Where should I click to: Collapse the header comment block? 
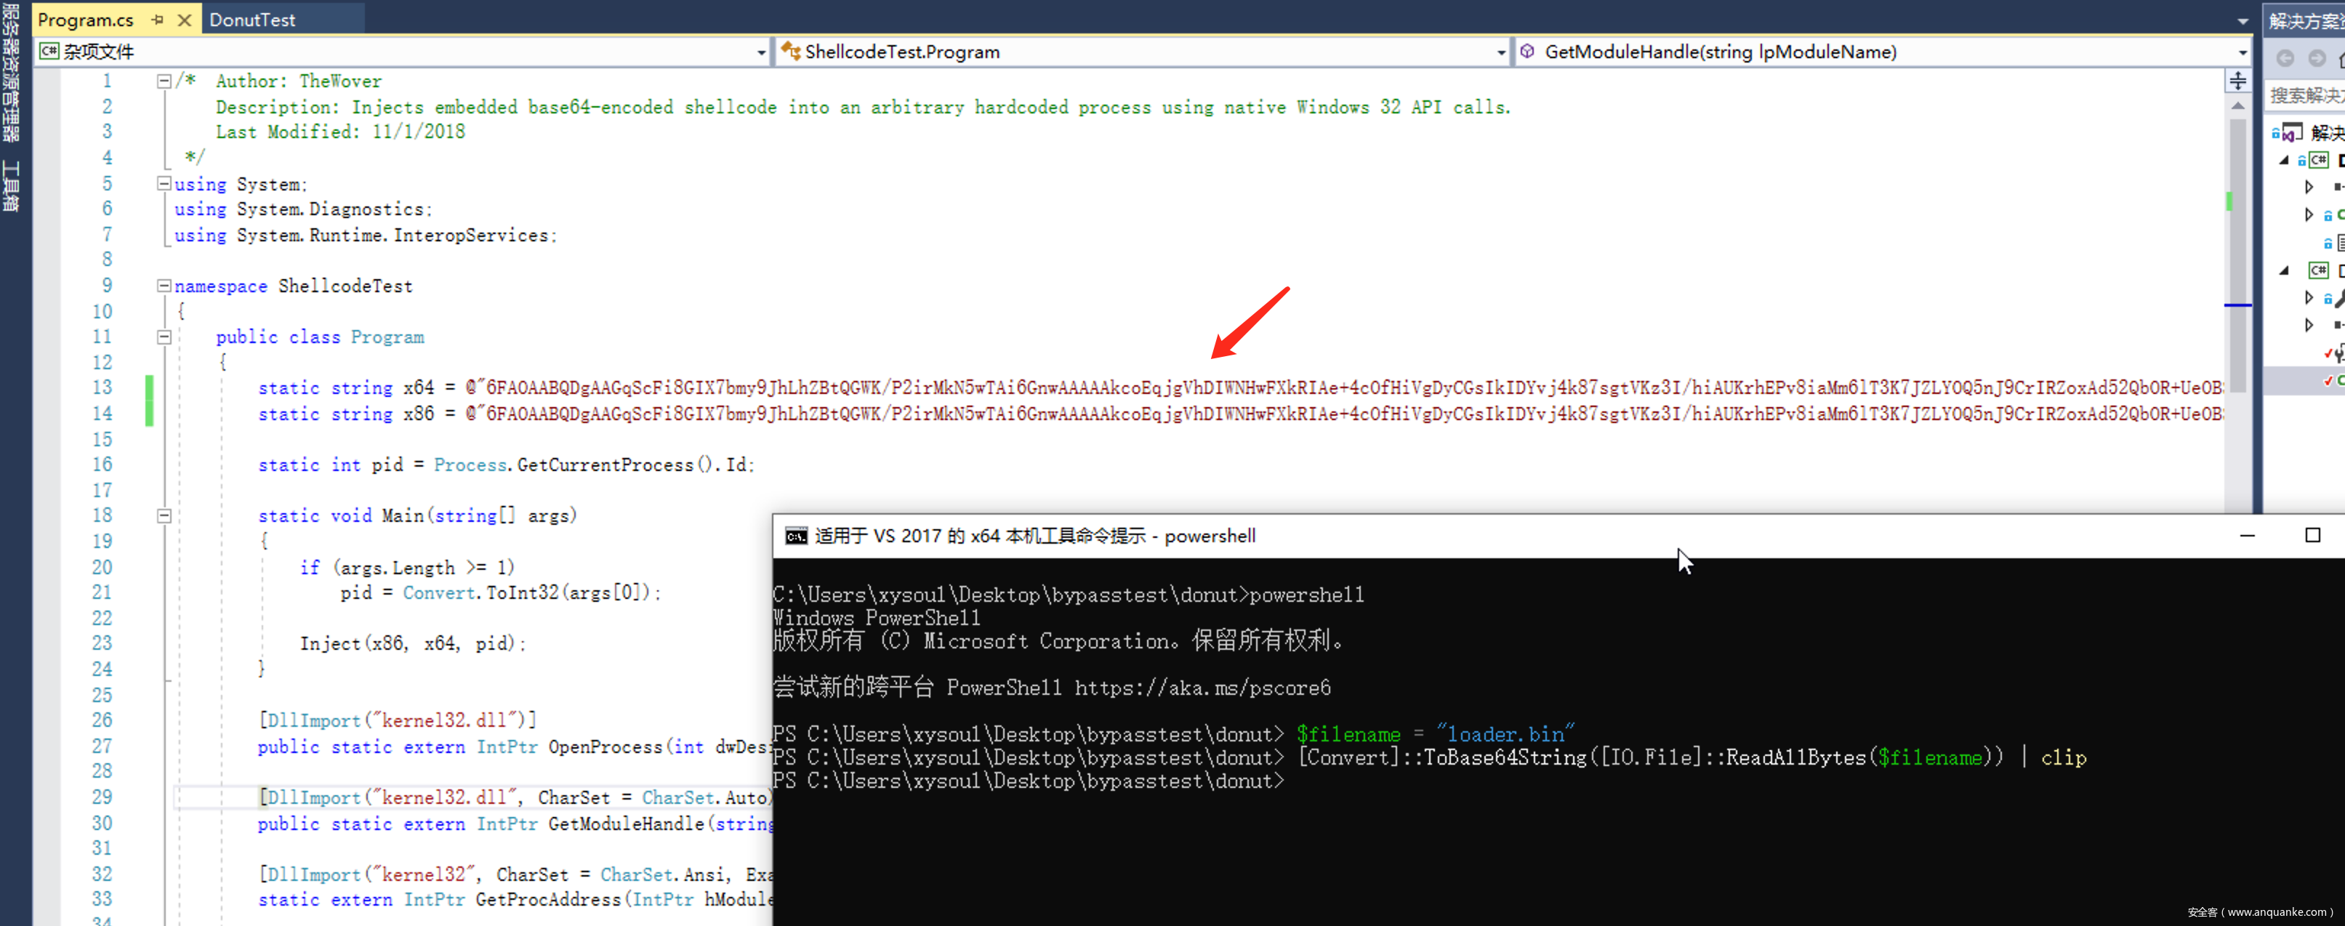(x=164, y=81)
